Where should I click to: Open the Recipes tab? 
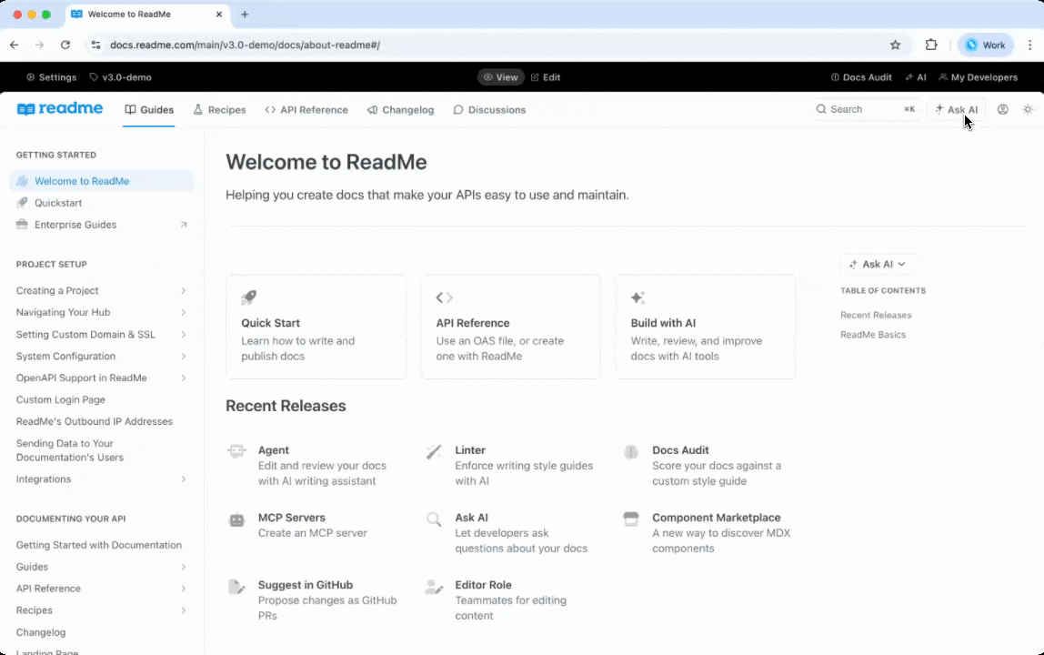point(219,110)
